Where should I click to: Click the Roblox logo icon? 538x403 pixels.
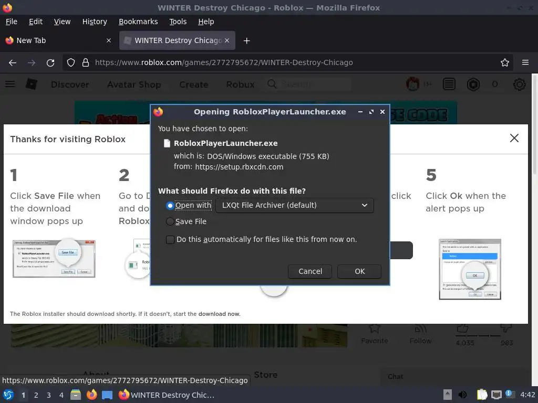click(32, 84)
